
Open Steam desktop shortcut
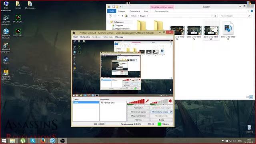pyautogui.click(x=6, y=60)
